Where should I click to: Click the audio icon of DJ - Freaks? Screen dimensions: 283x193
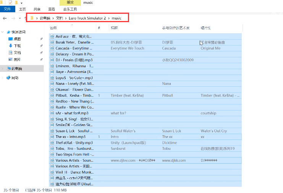(x=52, y=60)
